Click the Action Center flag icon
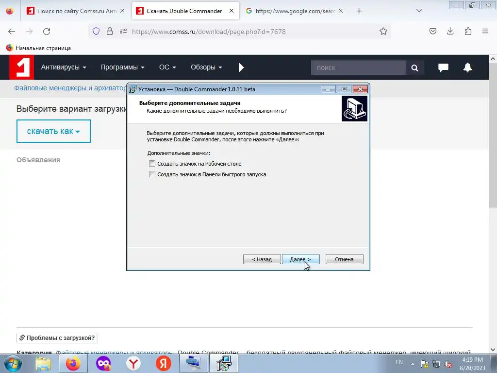This screenshot has height=373, width=497. [x=424, y=364]
